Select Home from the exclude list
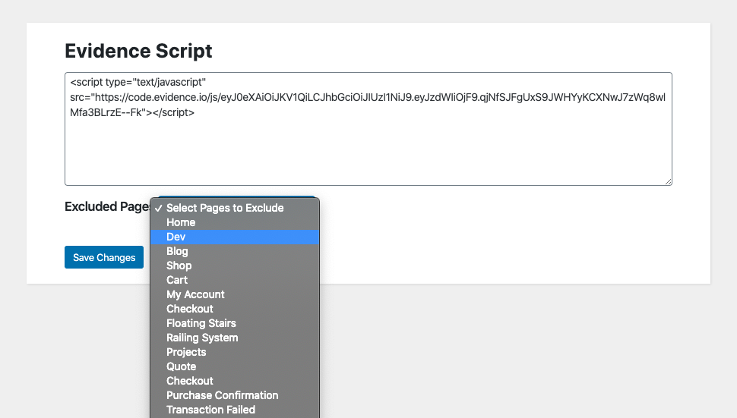The image size is (737, 418). [235, 222]
